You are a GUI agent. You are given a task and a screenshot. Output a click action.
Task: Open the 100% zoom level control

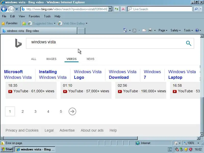(191, 143)
